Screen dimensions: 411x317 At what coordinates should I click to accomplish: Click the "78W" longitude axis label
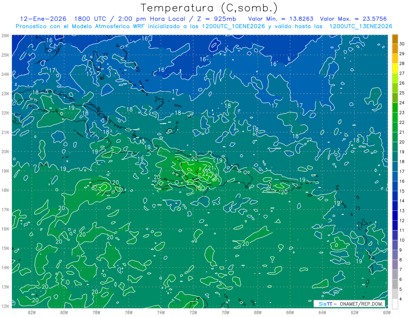(96, 312)
